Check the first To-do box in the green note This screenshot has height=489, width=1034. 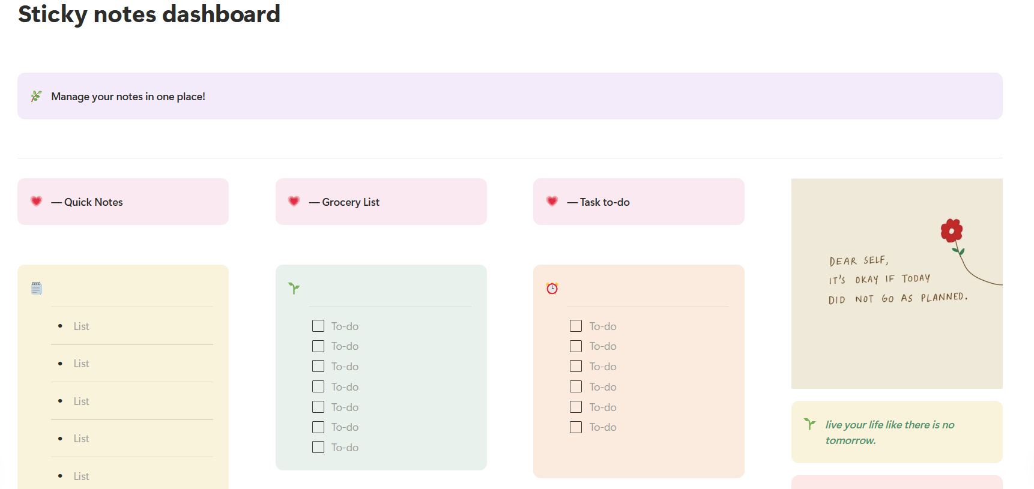(318, 326)
